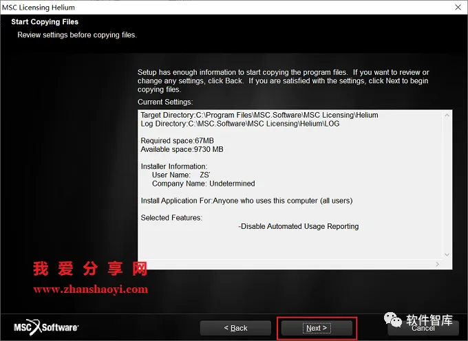Click the 'Available space:9730 MB' line
Image resolution: width=468 pixels, height=341 pixels.
coord(182,149)
